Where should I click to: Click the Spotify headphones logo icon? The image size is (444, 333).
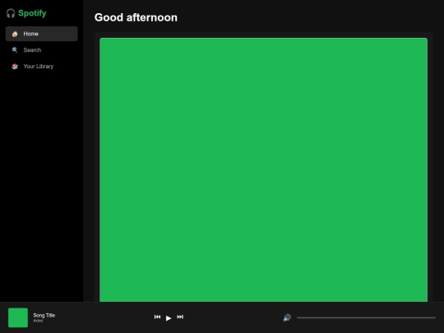point(11,13)
